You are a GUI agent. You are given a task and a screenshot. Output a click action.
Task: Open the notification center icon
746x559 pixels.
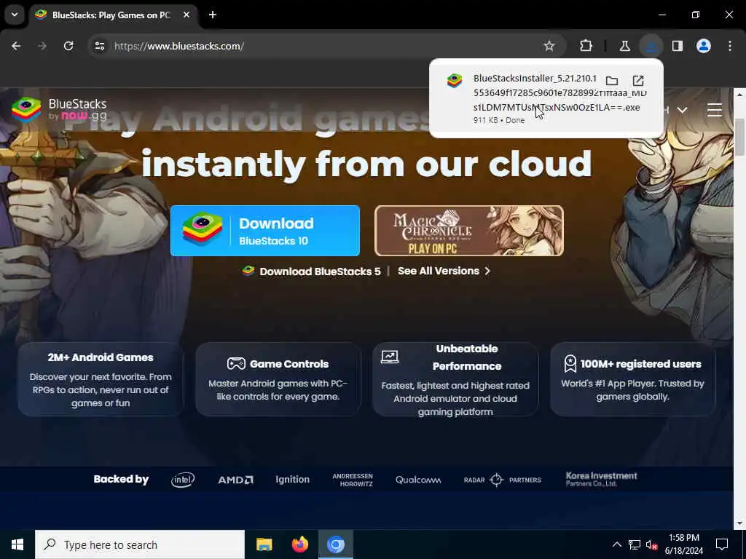coord(722,544)
